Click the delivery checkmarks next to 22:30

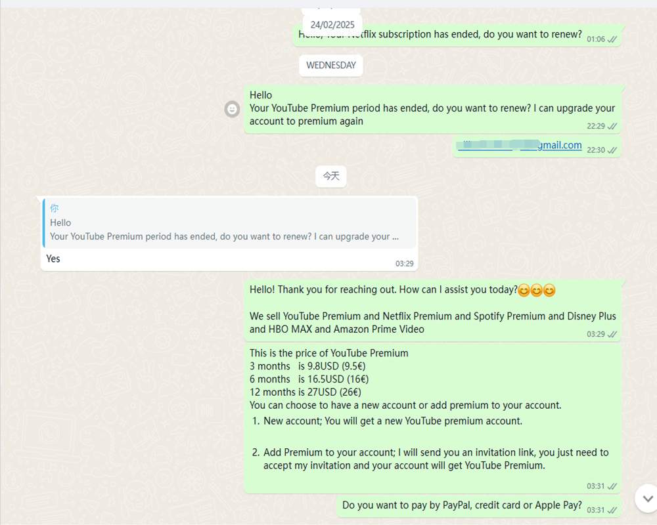click(x=612, y=150)
